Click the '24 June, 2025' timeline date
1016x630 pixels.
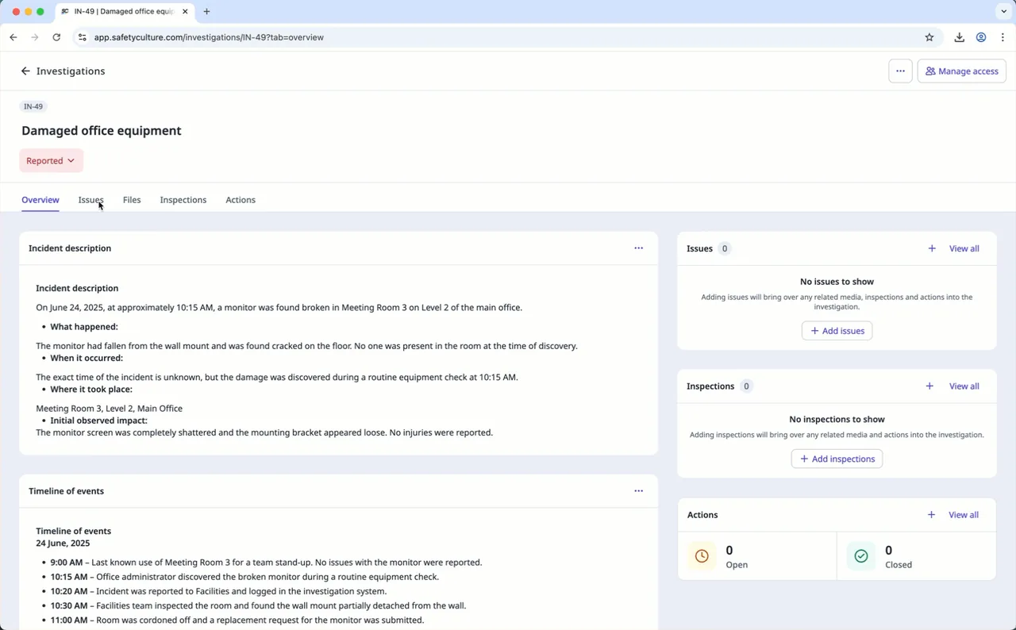click(63, 544)
